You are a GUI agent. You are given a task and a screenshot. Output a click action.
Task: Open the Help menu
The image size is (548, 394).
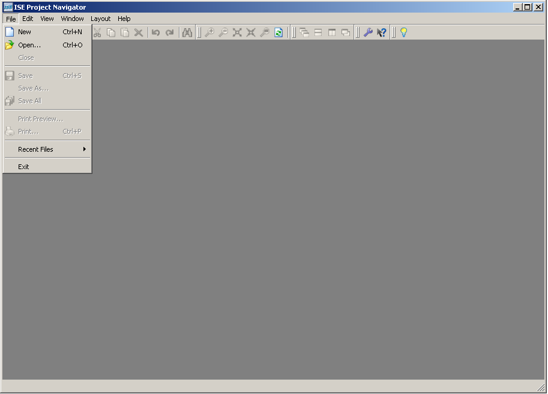point(124,19)
